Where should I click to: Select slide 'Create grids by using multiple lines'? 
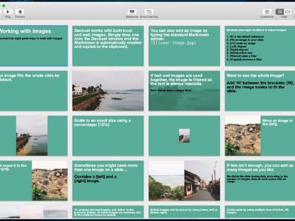click(x=260, y=212)
